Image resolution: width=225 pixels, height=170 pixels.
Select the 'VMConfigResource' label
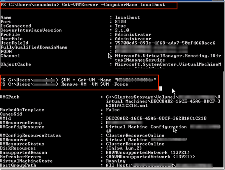(x=22, y=127)
